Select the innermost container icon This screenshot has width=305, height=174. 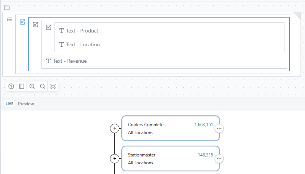point(49,27)
